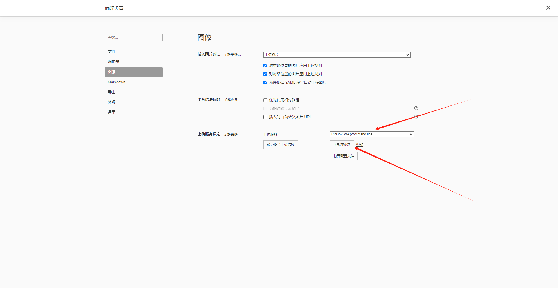
Task: Click 打开配置文件 button
Action: [x=344, y=156]
